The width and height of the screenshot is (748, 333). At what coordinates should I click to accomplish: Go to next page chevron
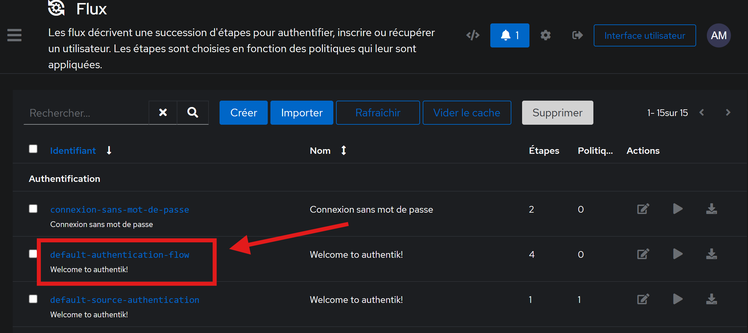pos(728,113)
